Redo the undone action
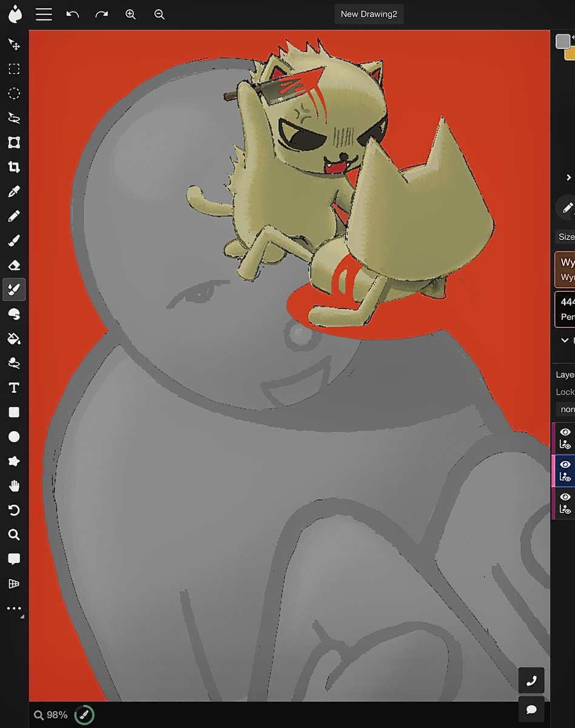 point(101,14)
